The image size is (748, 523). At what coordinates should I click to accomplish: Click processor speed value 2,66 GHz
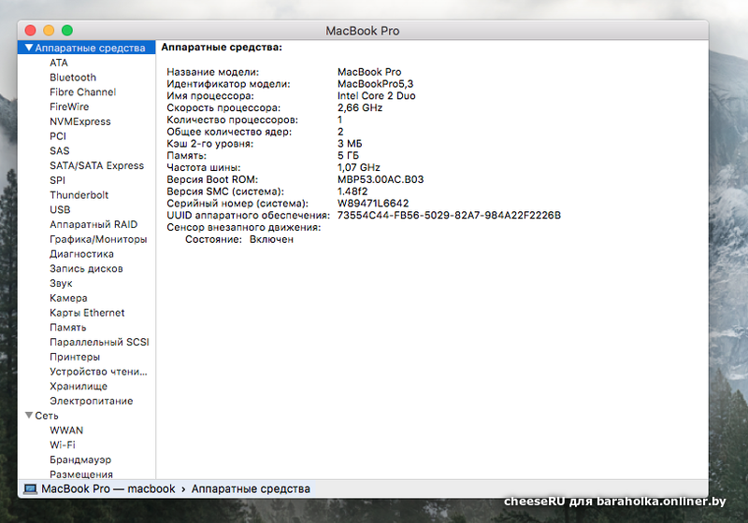pos(360,107)
